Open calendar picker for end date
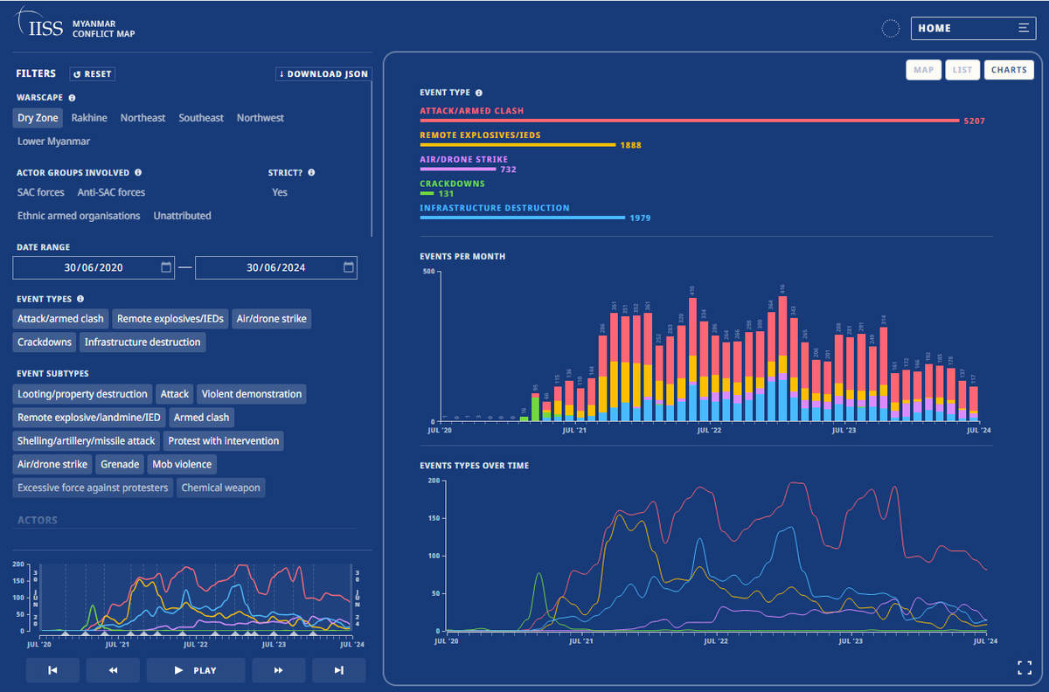 (349, 267)
